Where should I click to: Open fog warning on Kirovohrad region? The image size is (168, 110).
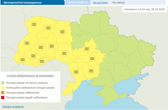(x=92, y=58)
